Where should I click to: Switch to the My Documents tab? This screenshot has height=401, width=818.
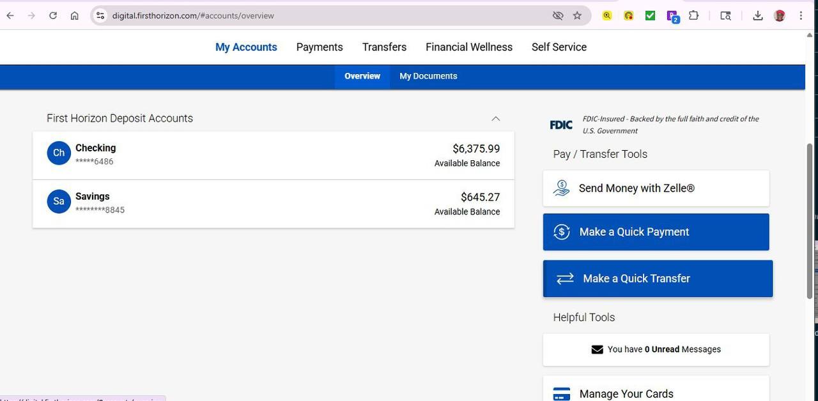(428, 76)
